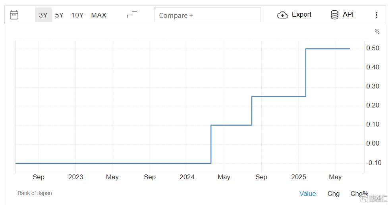
Task: Switch to the 10Y time range
Action: point(77,15)
